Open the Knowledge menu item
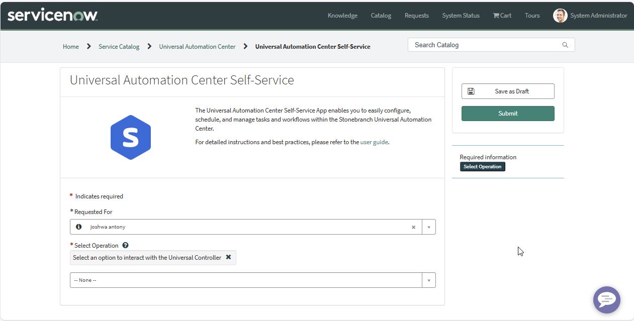Image resolution: width=634 pixels, height=321 pixels. point(342,16)
